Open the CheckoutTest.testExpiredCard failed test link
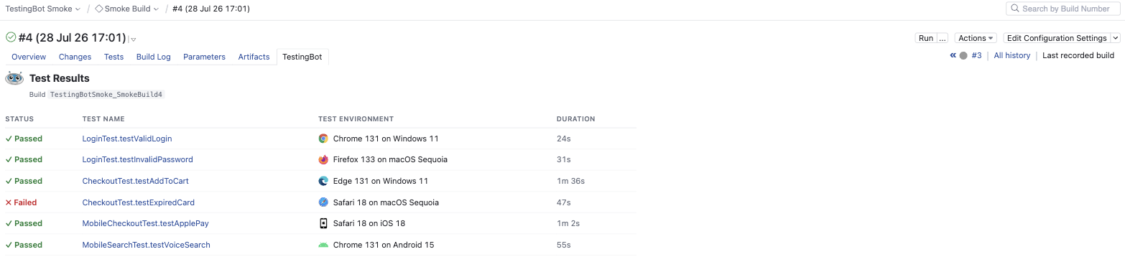1125x262 pixels. (139, 202)
